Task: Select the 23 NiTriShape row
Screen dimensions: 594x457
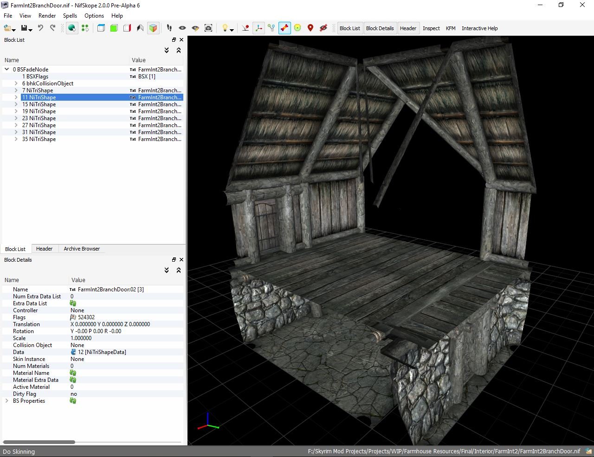Action: click(x=93, y=118)
